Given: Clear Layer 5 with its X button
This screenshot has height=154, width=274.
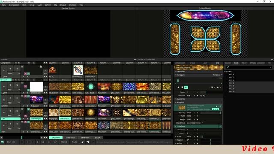Looking at the screenshot, I should click(x=4, y=70).
